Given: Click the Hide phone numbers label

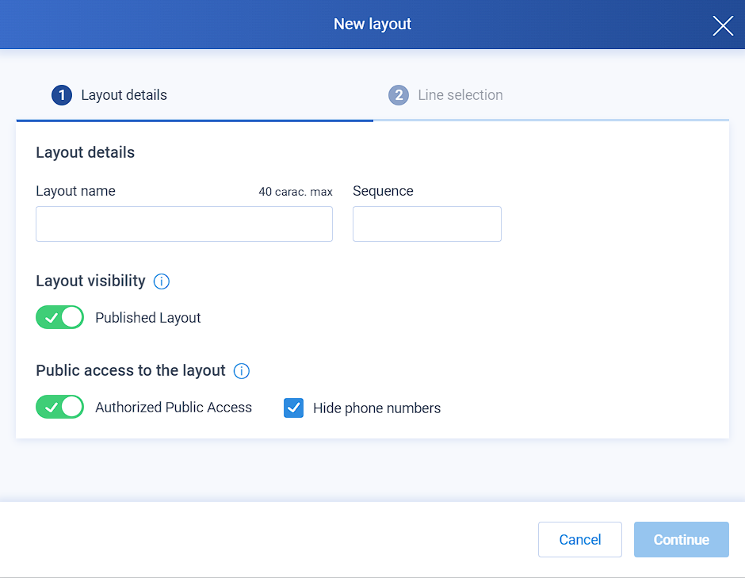Looking at the screenshot, I should click(x=376, y=408).
